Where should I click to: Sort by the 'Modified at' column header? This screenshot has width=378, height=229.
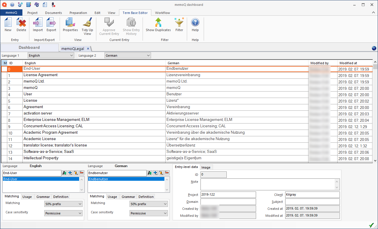(x=355, y=63)
